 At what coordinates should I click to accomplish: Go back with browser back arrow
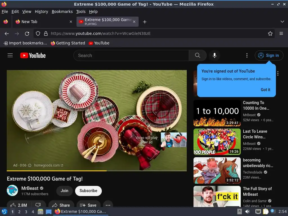point(7,34)
